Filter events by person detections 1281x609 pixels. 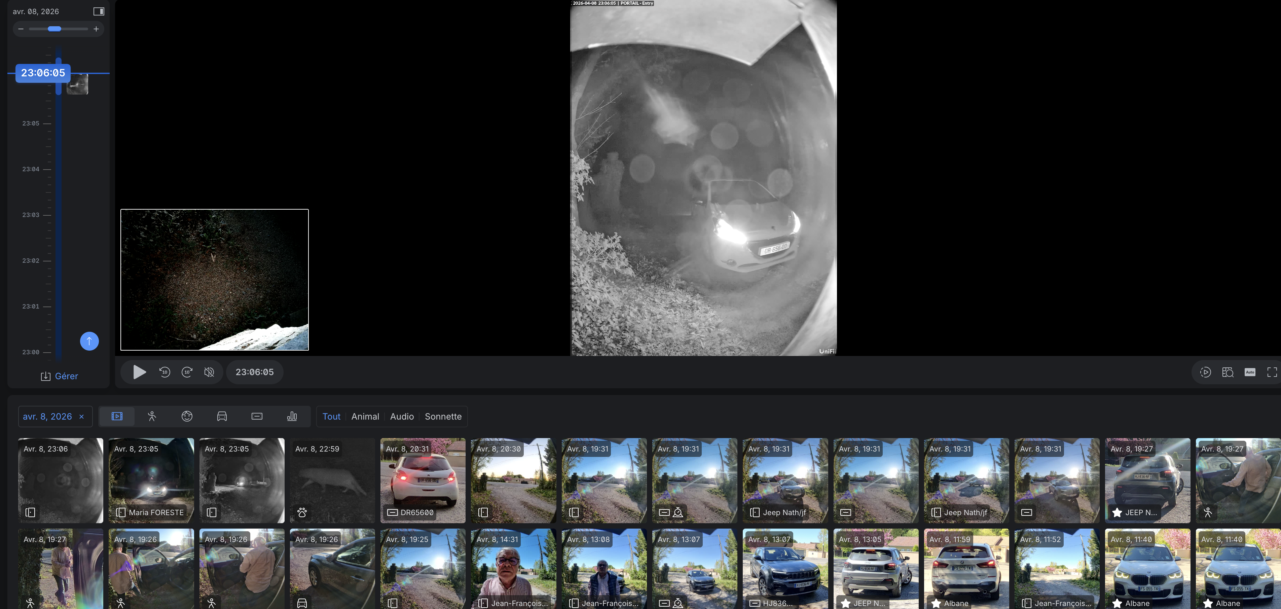[152, 417]
